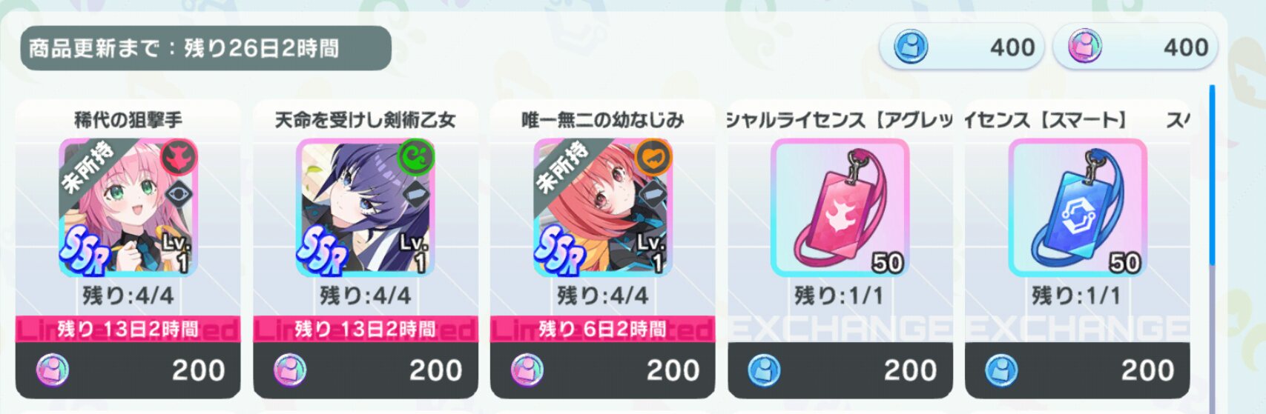
Task: Click the 残り 6日2時間 limited banner
Action: click(603, 329)
